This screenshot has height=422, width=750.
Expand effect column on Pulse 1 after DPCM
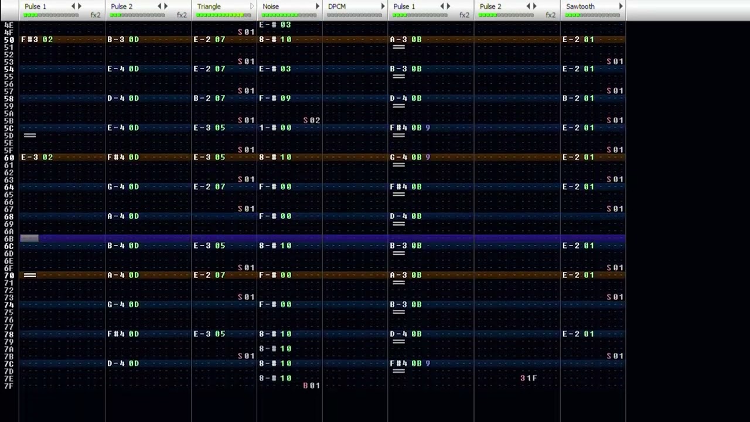pyautogui.click(x=449, y=6)
